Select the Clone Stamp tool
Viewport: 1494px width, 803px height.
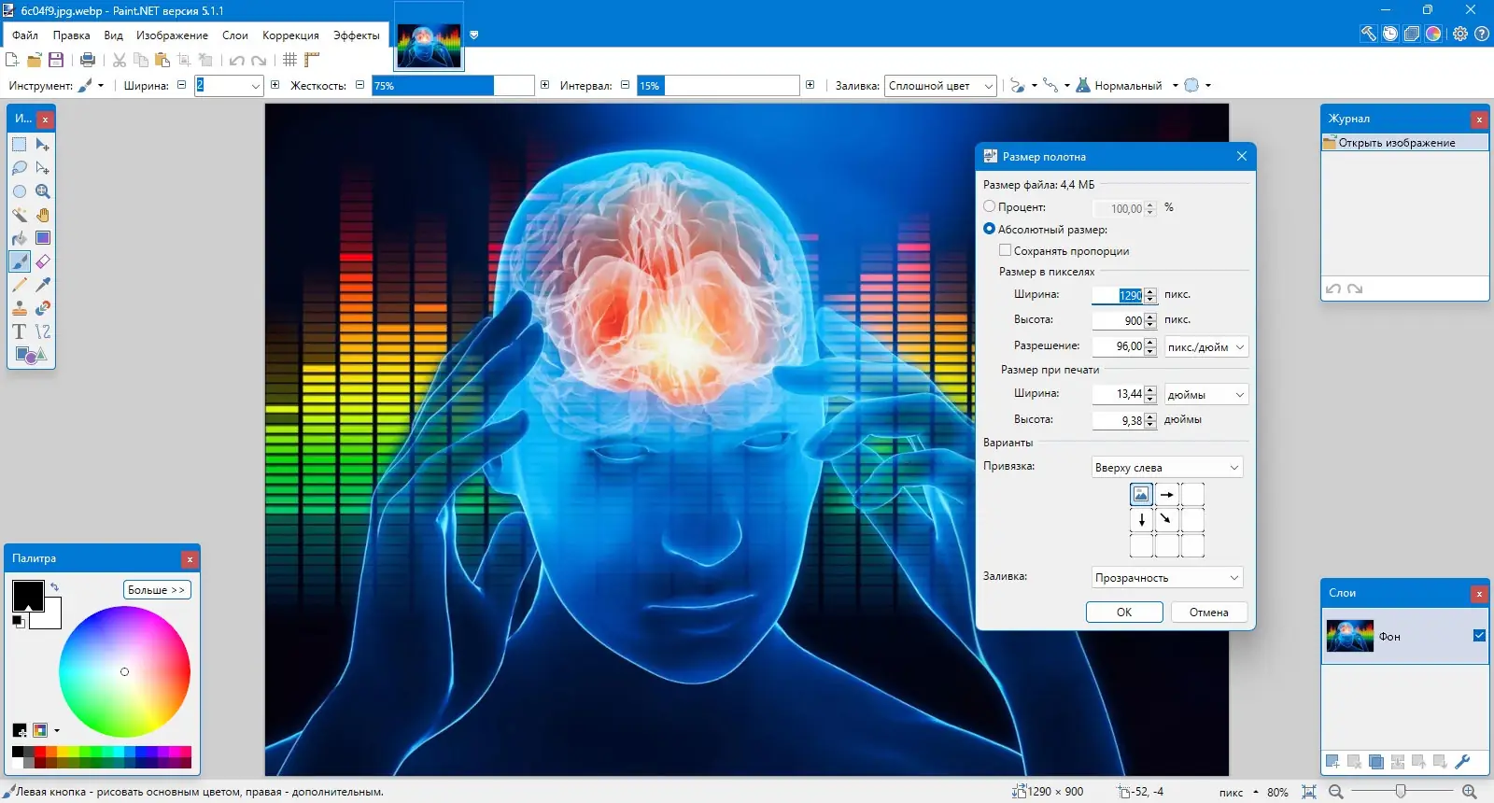(20, 308)
